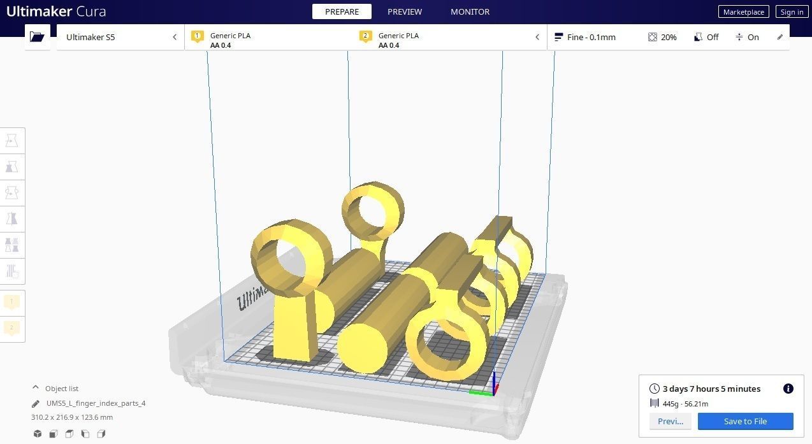Viewport: 812px width, 444px height.
Task: Select the Mirror tool in left toolbar
Action: click(x=12, y=219)
